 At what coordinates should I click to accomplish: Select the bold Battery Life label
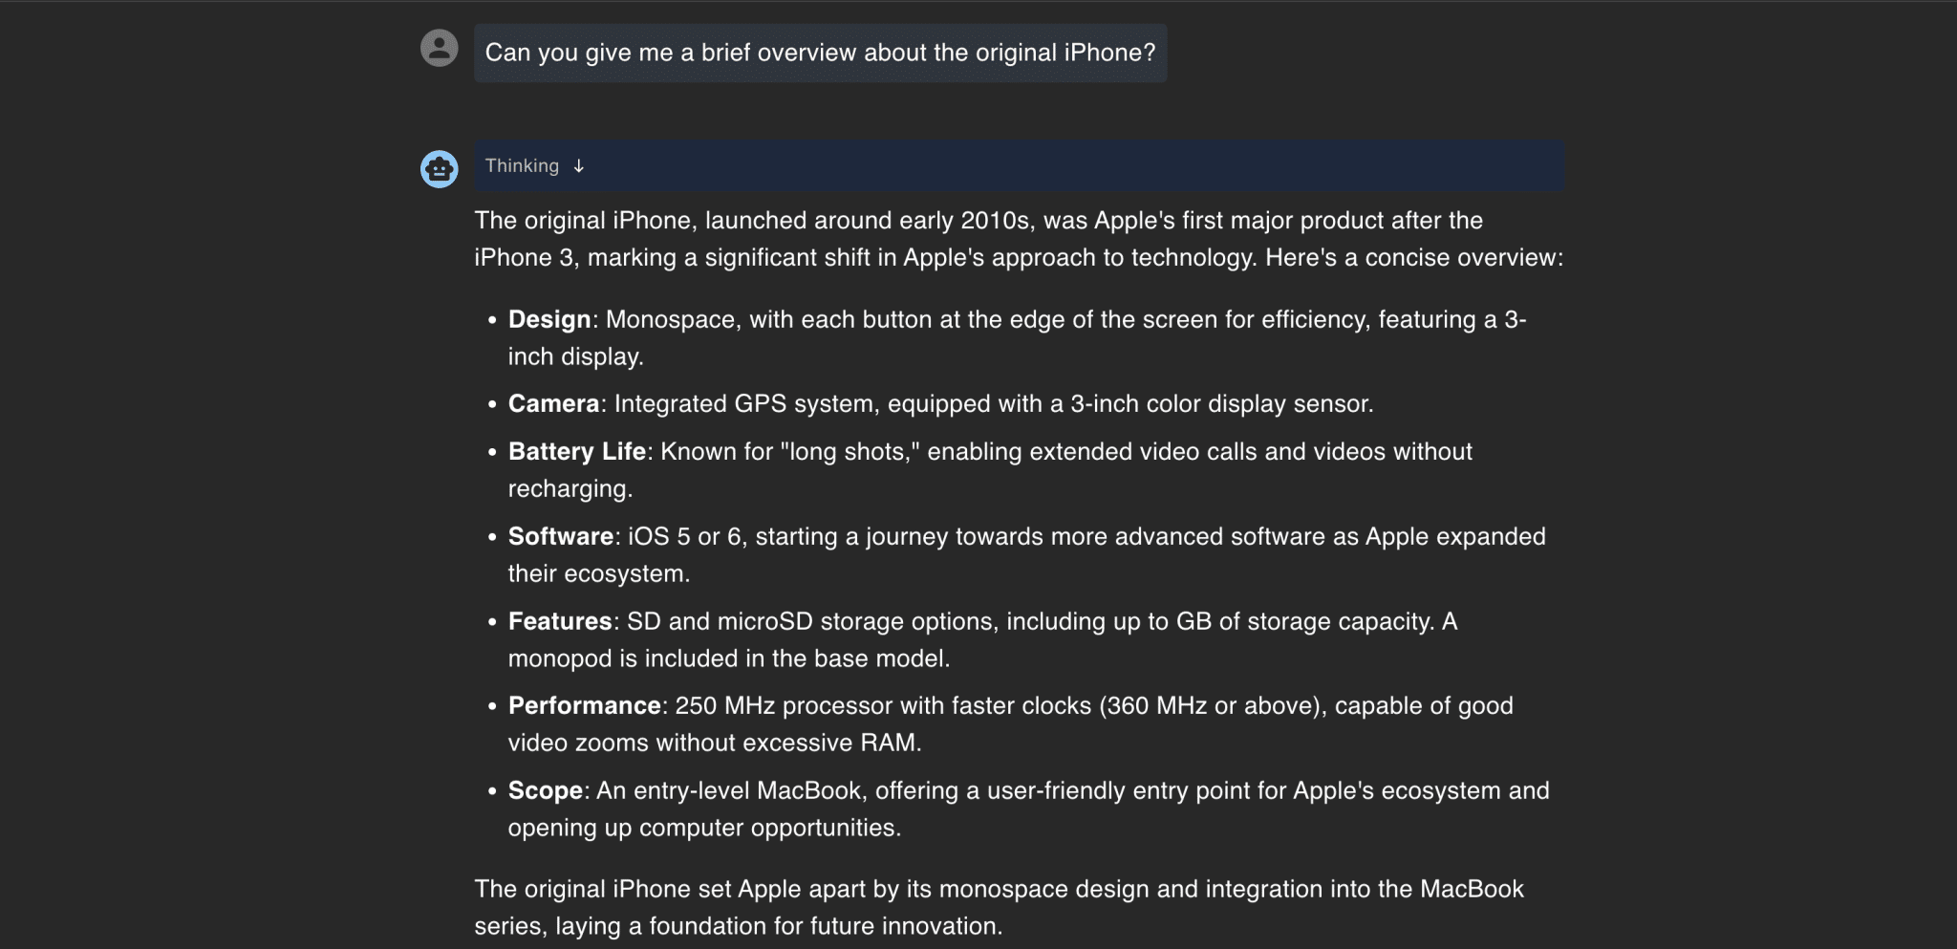point(577,451)
